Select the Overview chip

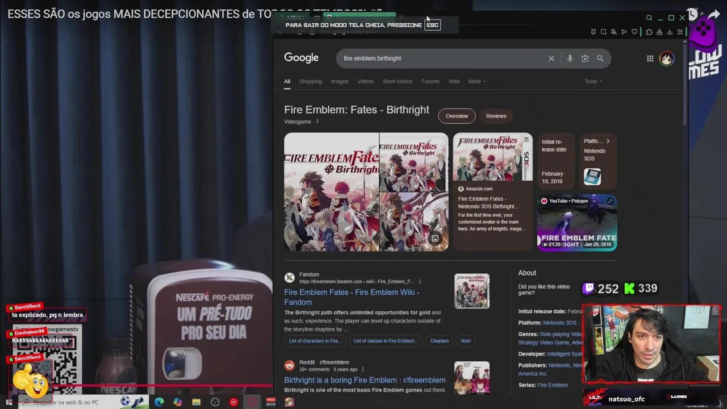pyautogui.click(x=457, y=116)
